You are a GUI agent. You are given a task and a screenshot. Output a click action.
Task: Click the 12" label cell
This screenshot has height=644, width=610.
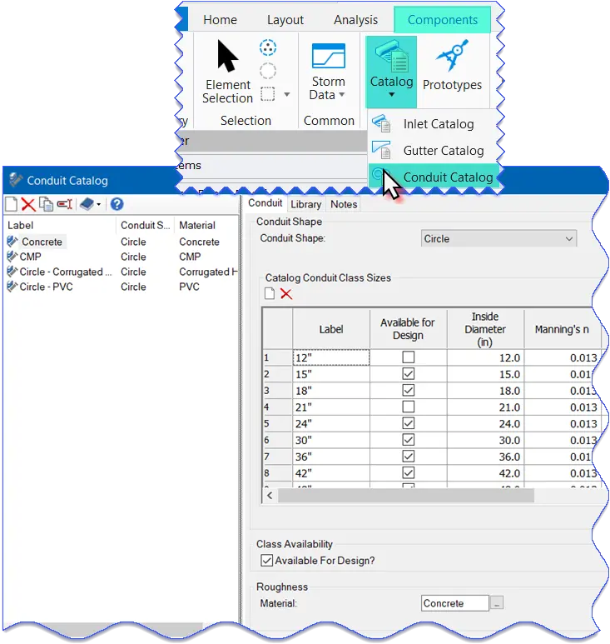point(331,357)
